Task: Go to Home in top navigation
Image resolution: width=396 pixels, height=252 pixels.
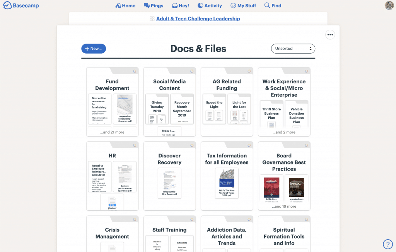Action: pyautogui.click(x=125, y=5)
